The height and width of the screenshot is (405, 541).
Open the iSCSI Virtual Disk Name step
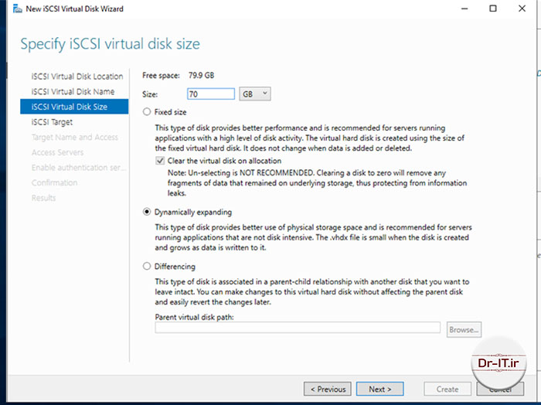pos(73,91)
